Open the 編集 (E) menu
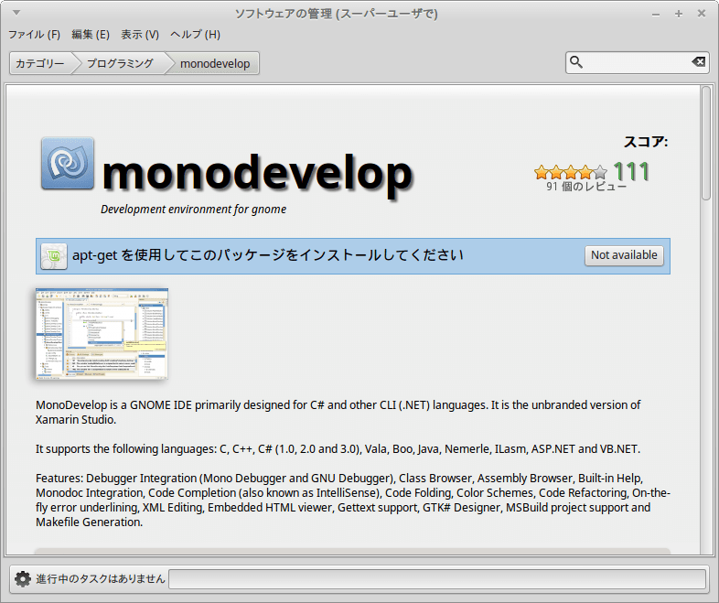The width and height of the screenshot is (719, 603). tap(91, 35)
